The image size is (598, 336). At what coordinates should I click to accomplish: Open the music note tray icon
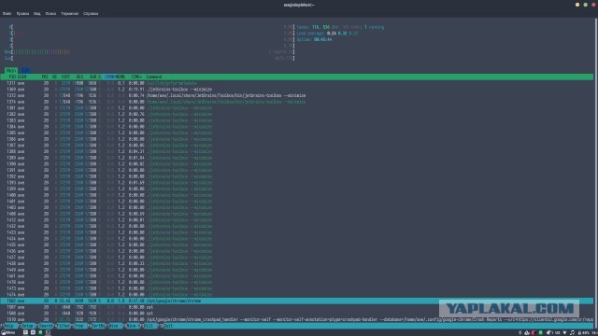[572, 332]
